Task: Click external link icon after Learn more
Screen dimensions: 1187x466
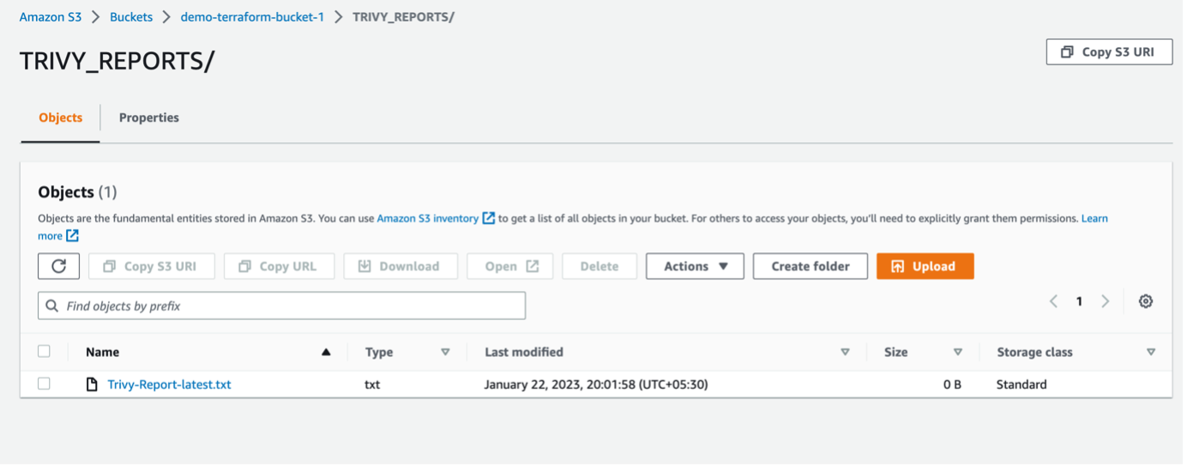Action: click(73, 235)
